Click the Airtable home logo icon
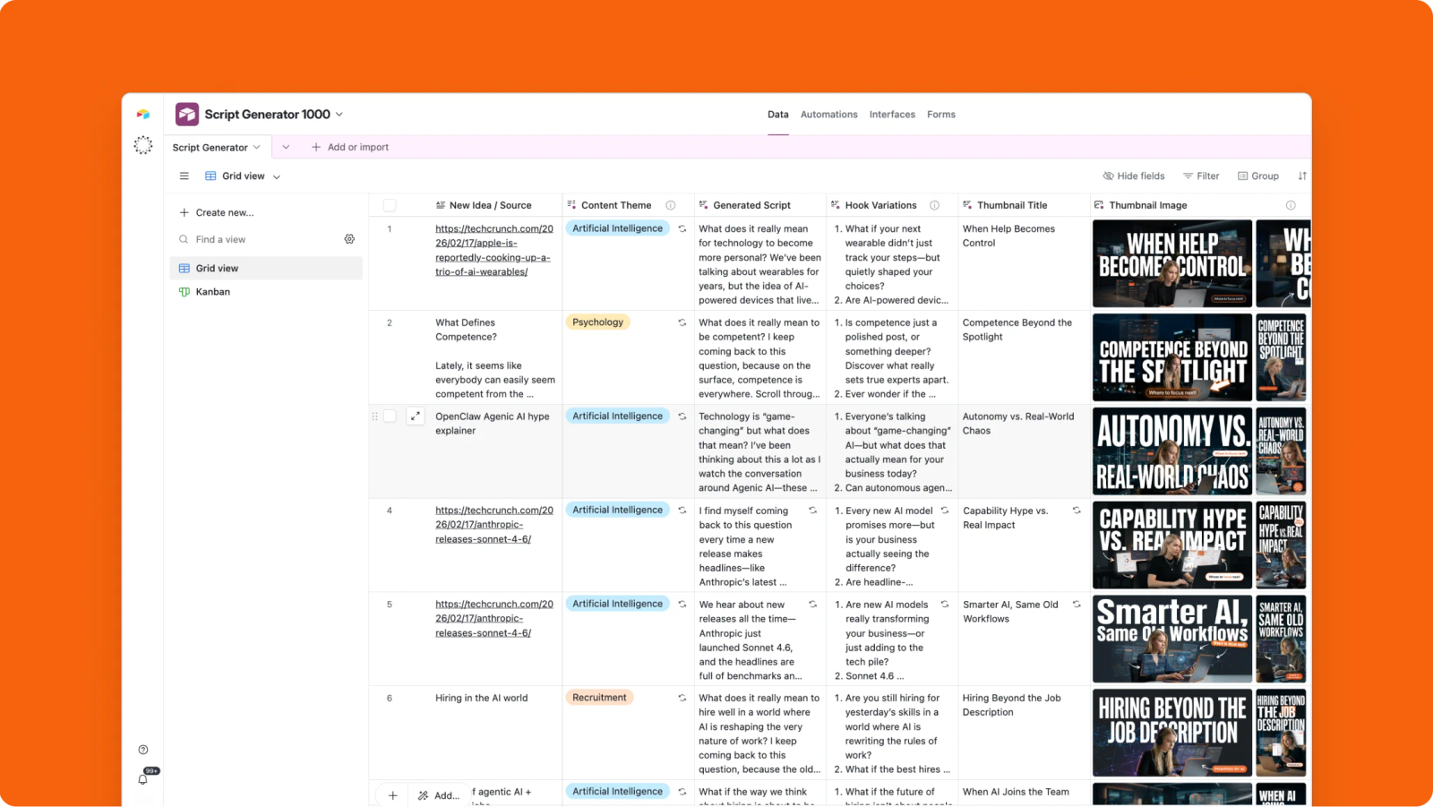 [x=143, y=115]
